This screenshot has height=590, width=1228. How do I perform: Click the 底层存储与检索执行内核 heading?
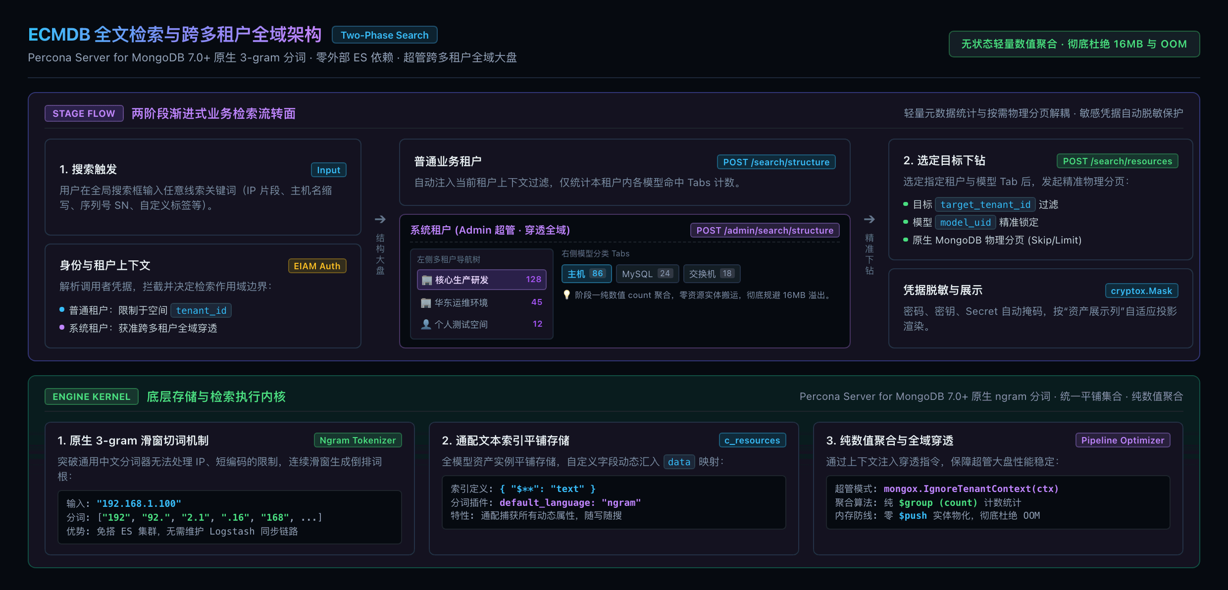[x=216, y=396]
